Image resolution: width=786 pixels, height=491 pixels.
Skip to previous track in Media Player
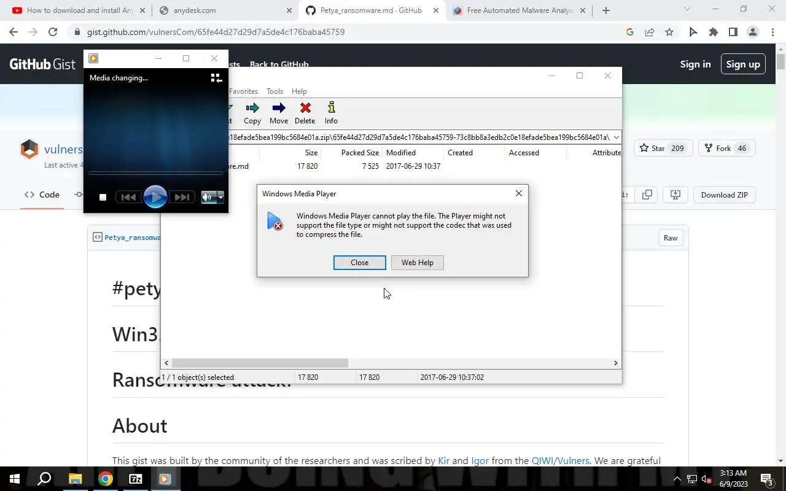point(128,197)
